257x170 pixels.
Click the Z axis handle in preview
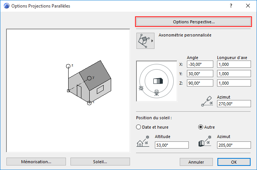(68, 66)
